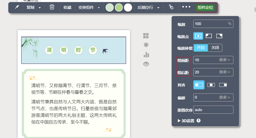Click the 收藏 button
256x138 pixels.
(67, 7)
